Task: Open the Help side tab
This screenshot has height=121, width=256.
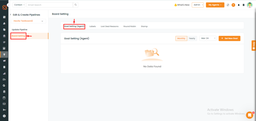Action: pyautogui.click(x=254, y=46)
